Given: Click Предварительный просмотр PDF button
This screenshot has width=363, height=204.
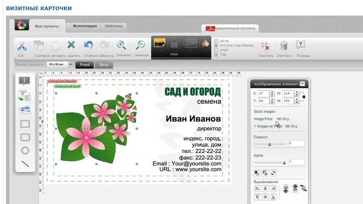Looking at the screenshot, I should [230, 28].
